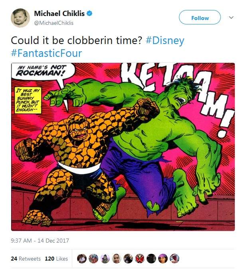Click the red masked liker avatar
Viewport: 246px width, 271px height.
point(139,259)
